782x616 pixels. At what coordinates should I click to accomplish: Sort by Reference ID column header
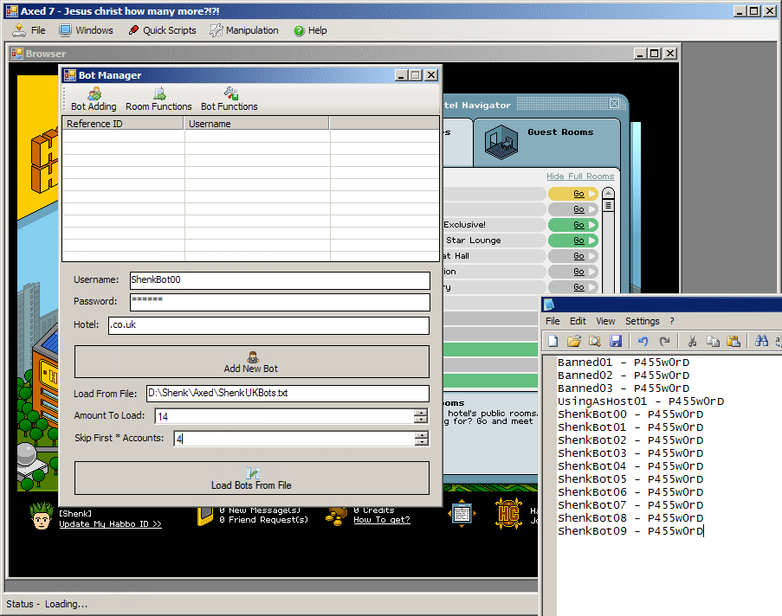point(123,124)
